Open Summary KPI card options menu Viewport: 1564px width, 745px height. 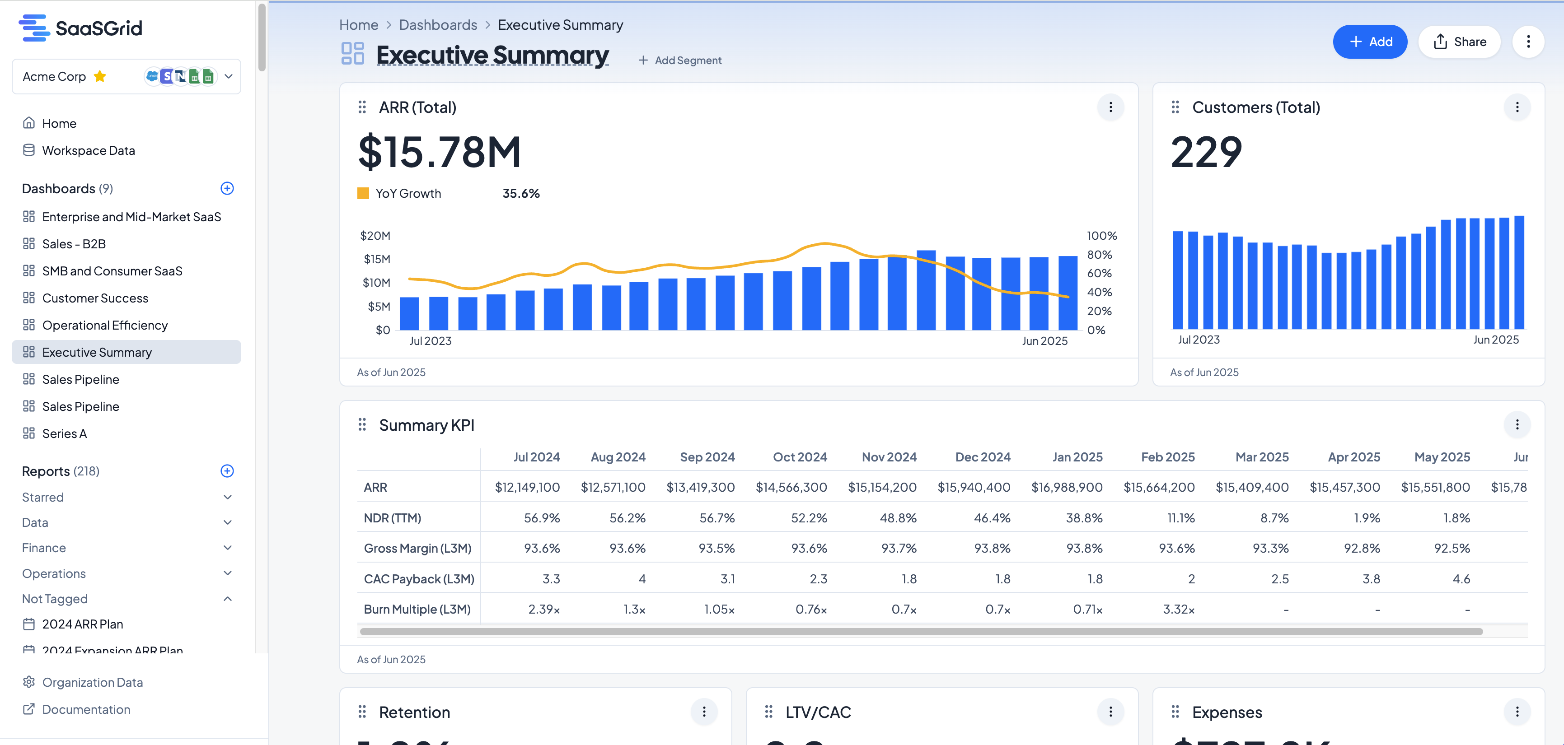(x=1517, y=425)
